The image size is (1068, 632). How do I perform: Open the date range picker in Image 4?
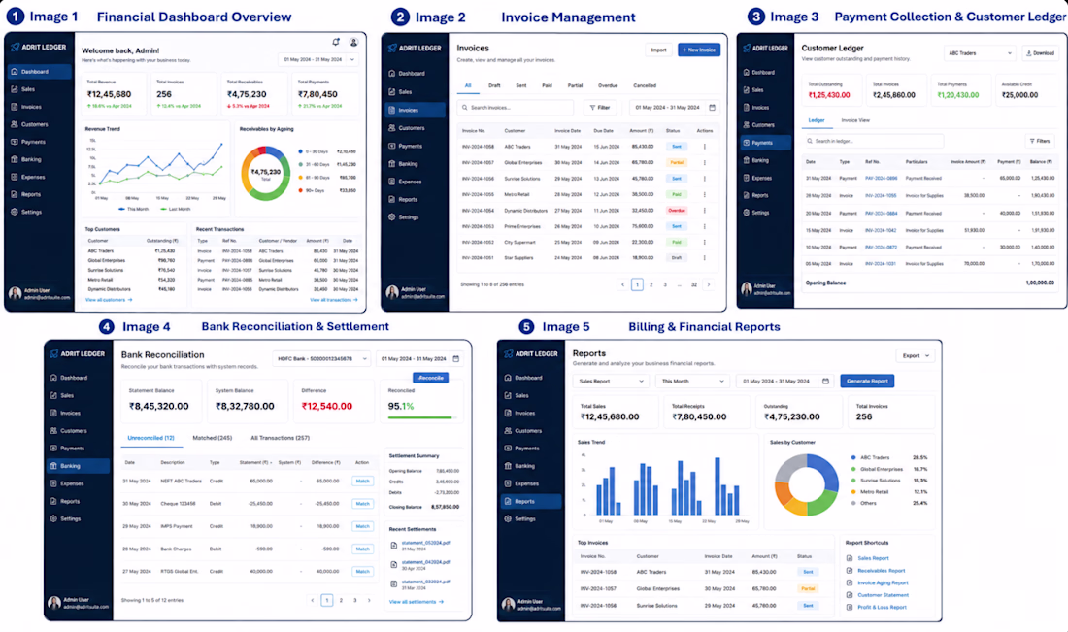tap(419, 359)
